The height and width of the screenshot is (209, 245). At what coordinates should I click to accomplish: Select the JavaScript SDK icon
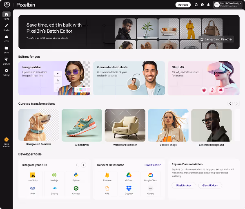[x=33, y=175]
